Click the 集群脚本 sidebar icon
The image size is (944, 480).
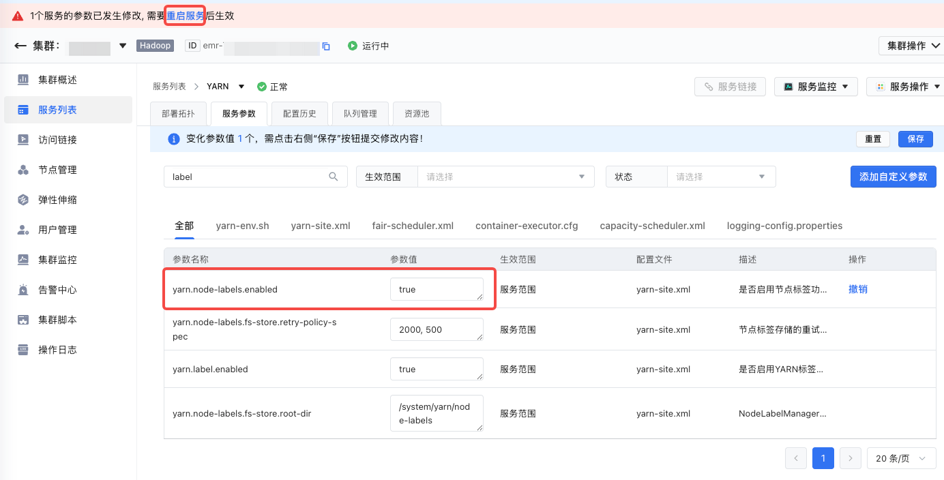click(x=23, y=320)
